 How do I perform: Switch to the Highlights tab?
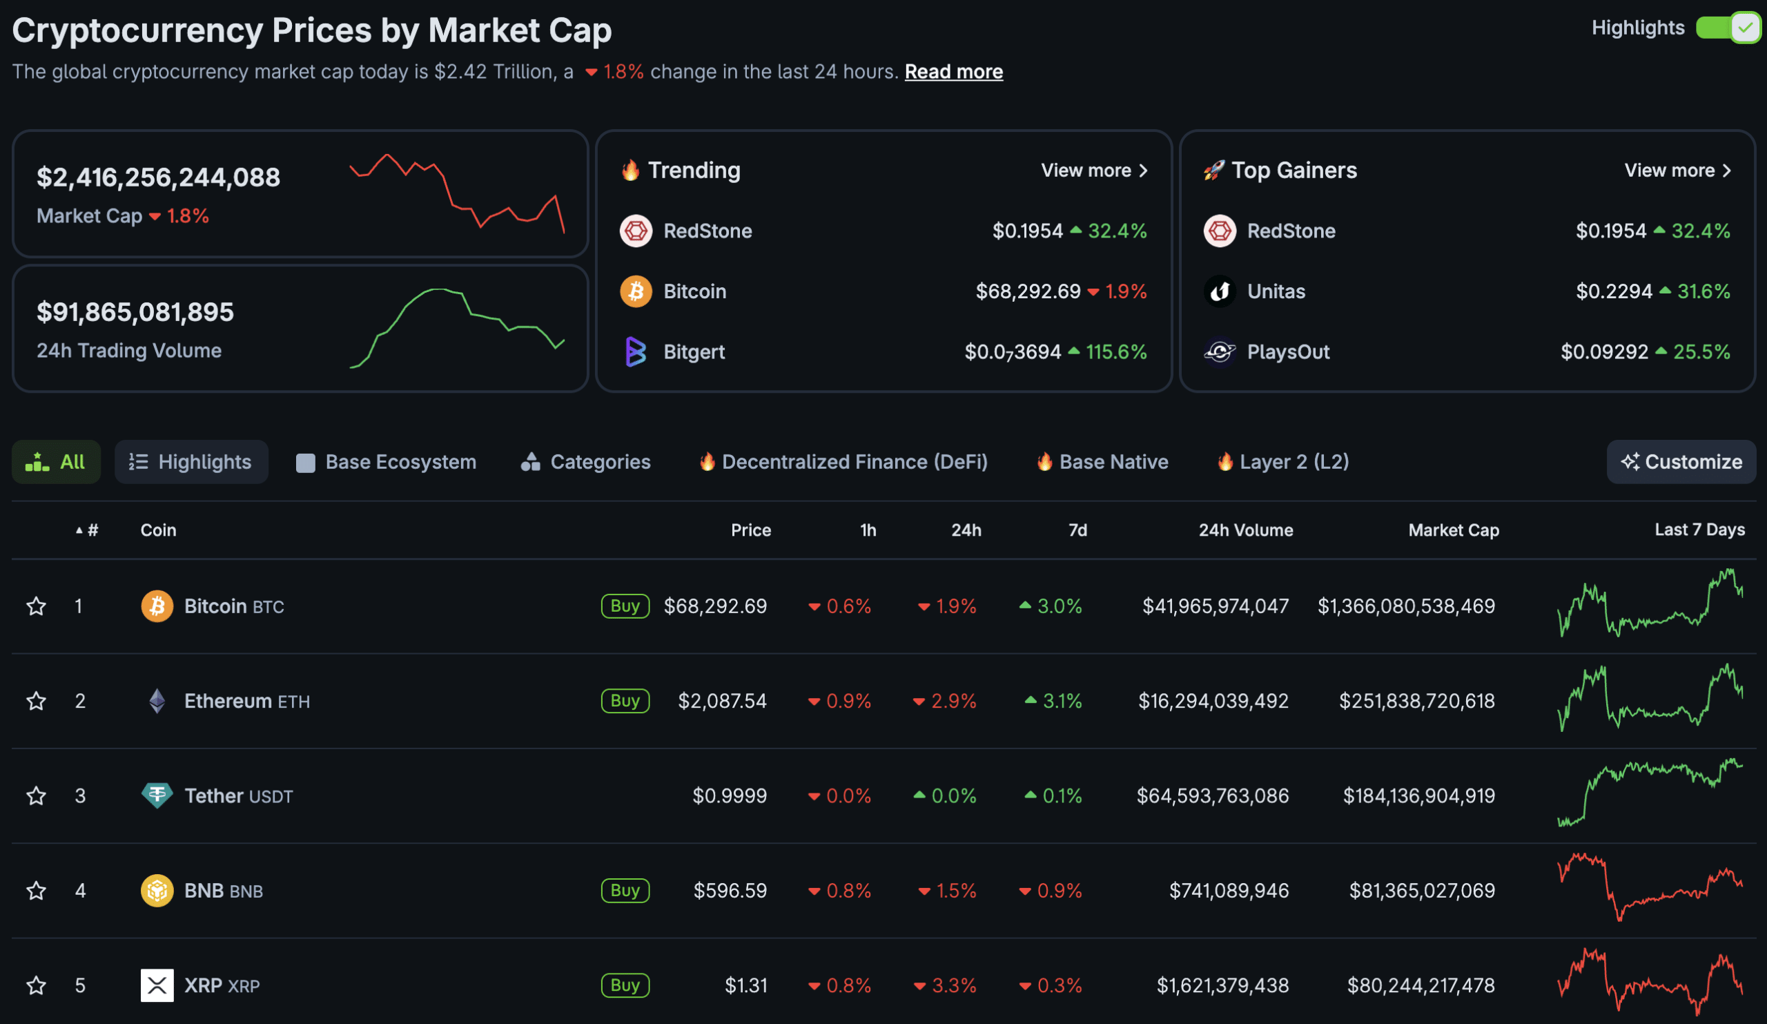click(x=191, y=461)
